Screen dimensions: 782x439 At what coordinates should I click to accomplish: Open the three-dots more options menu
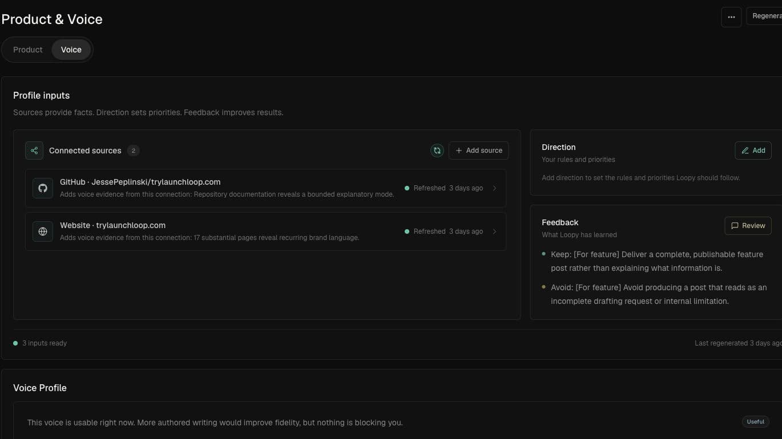pyautogui.click(x=731, y=17)
